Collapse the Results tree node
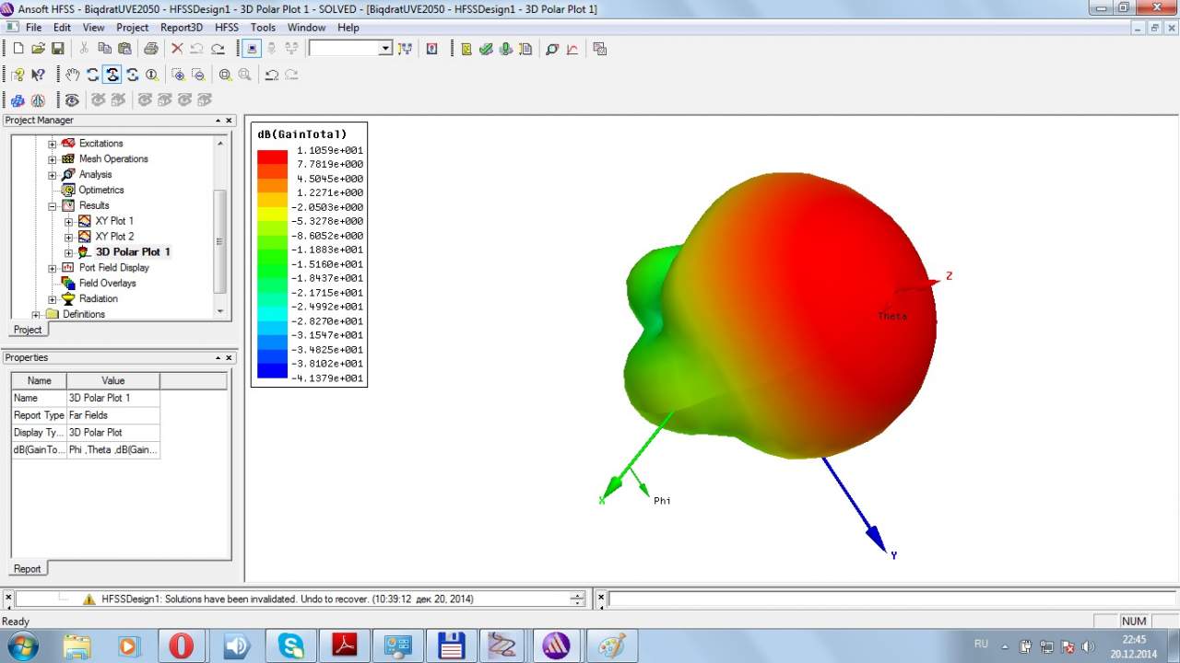This screenshot has width=1180, height=663. tap(53, 206)
